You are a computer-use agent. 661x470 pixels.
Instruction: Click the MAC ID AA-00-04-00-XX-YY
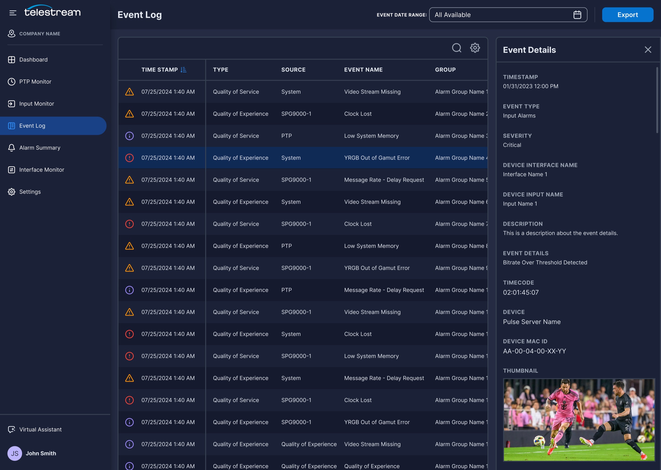coord(534,351)
